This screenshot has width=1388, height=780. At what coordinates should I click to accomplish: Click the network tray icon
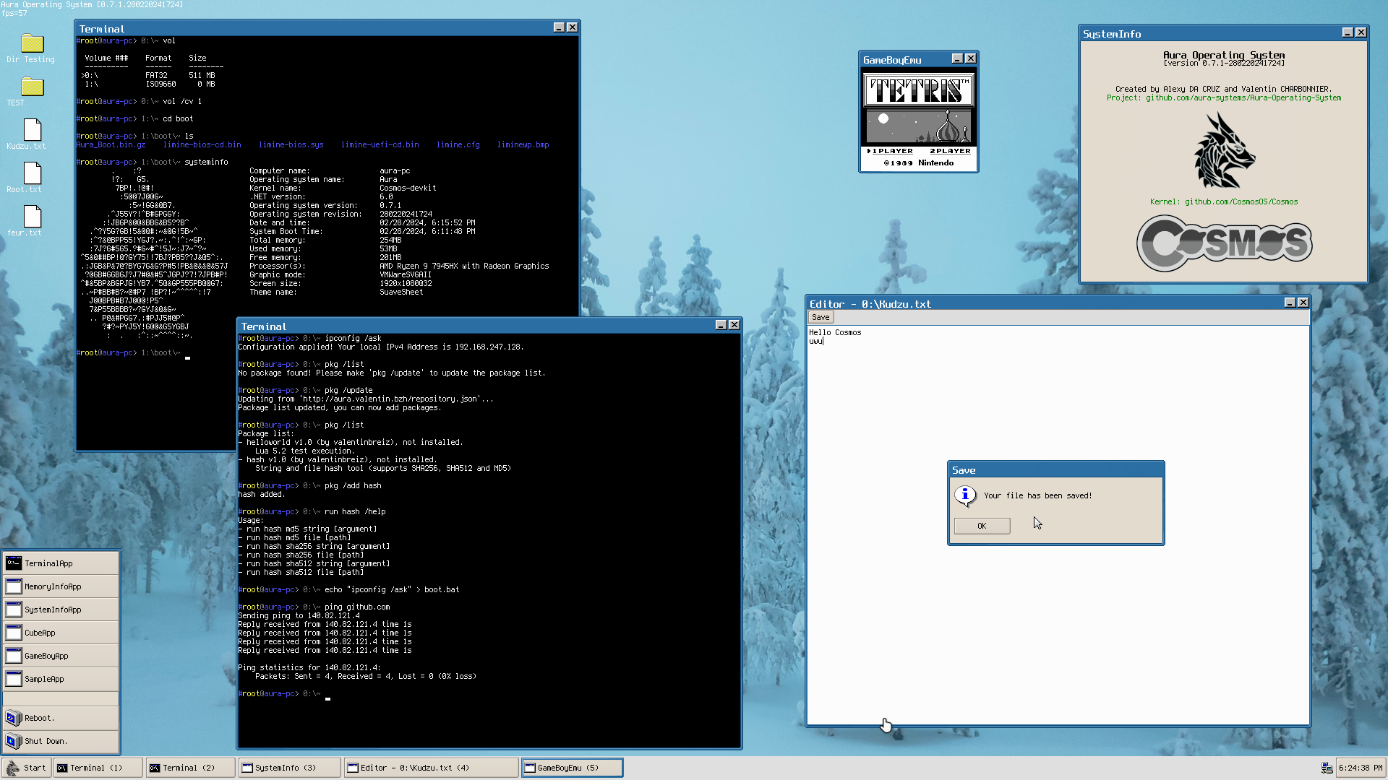click(1327, 768)
